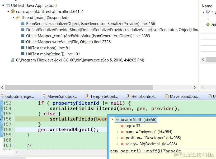Click com.sap.util.Staff@17baae6e detail text

coord(145,151)
